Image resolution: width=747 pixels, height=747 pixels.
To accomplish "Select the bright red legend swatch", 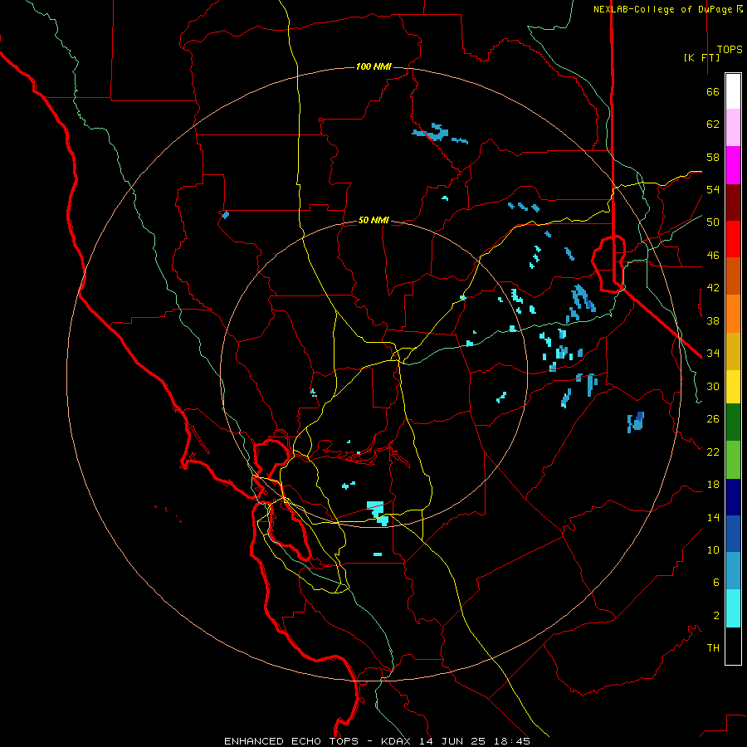I will pyautogui.click(x=733, y=239).
